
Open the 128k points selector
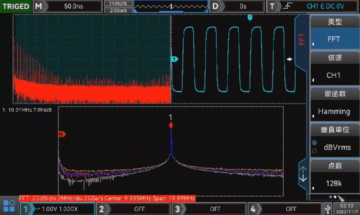point(333,183)
